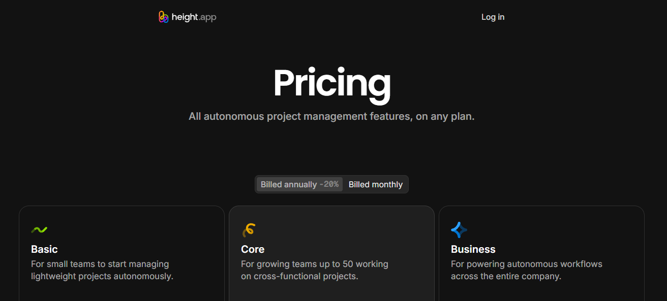Click the autonomous project management subtitle
The width and height of the screenshot is (667, 301).
point(331,116)
